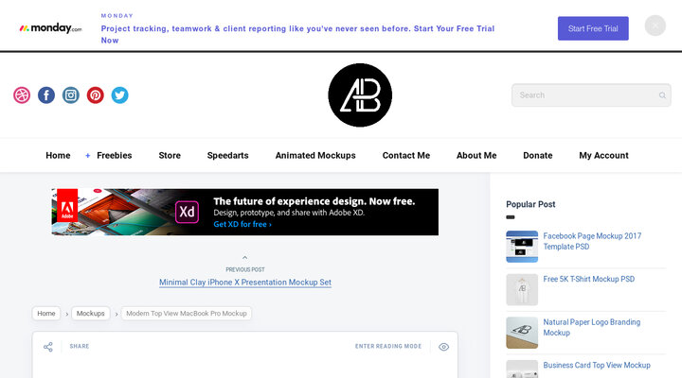
Task: Expand the Freebies menu plus sign
Action: 88,156
